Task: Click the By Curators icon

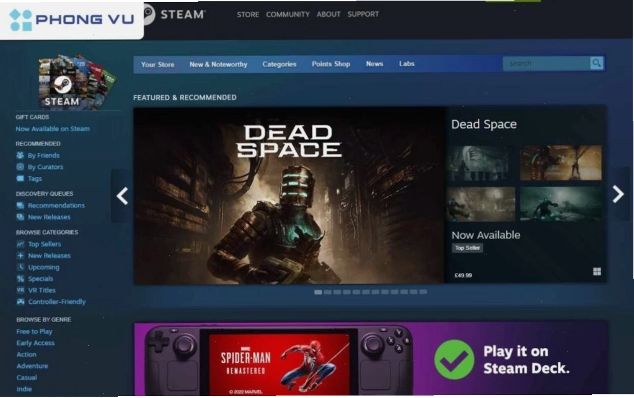Action: tap(20, 167)
